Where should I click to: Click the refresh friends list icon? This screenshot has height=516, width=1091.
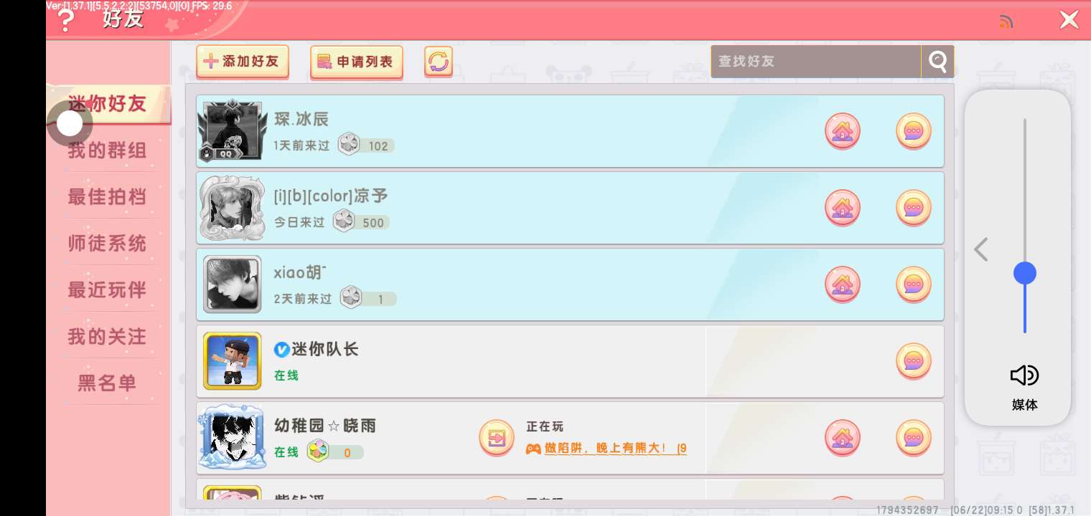(x=439, y=62)
